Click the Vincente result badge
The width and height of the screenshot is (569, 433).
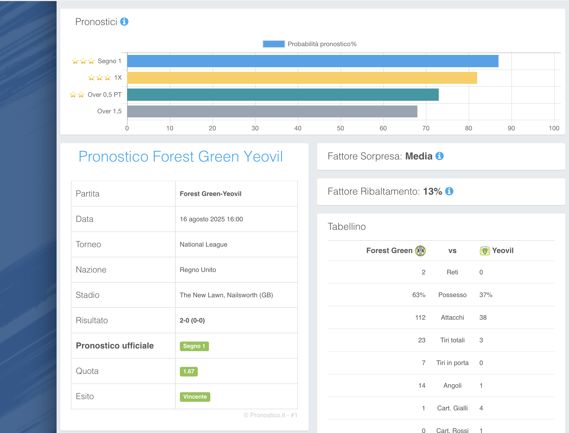click(x=195, y=397)
